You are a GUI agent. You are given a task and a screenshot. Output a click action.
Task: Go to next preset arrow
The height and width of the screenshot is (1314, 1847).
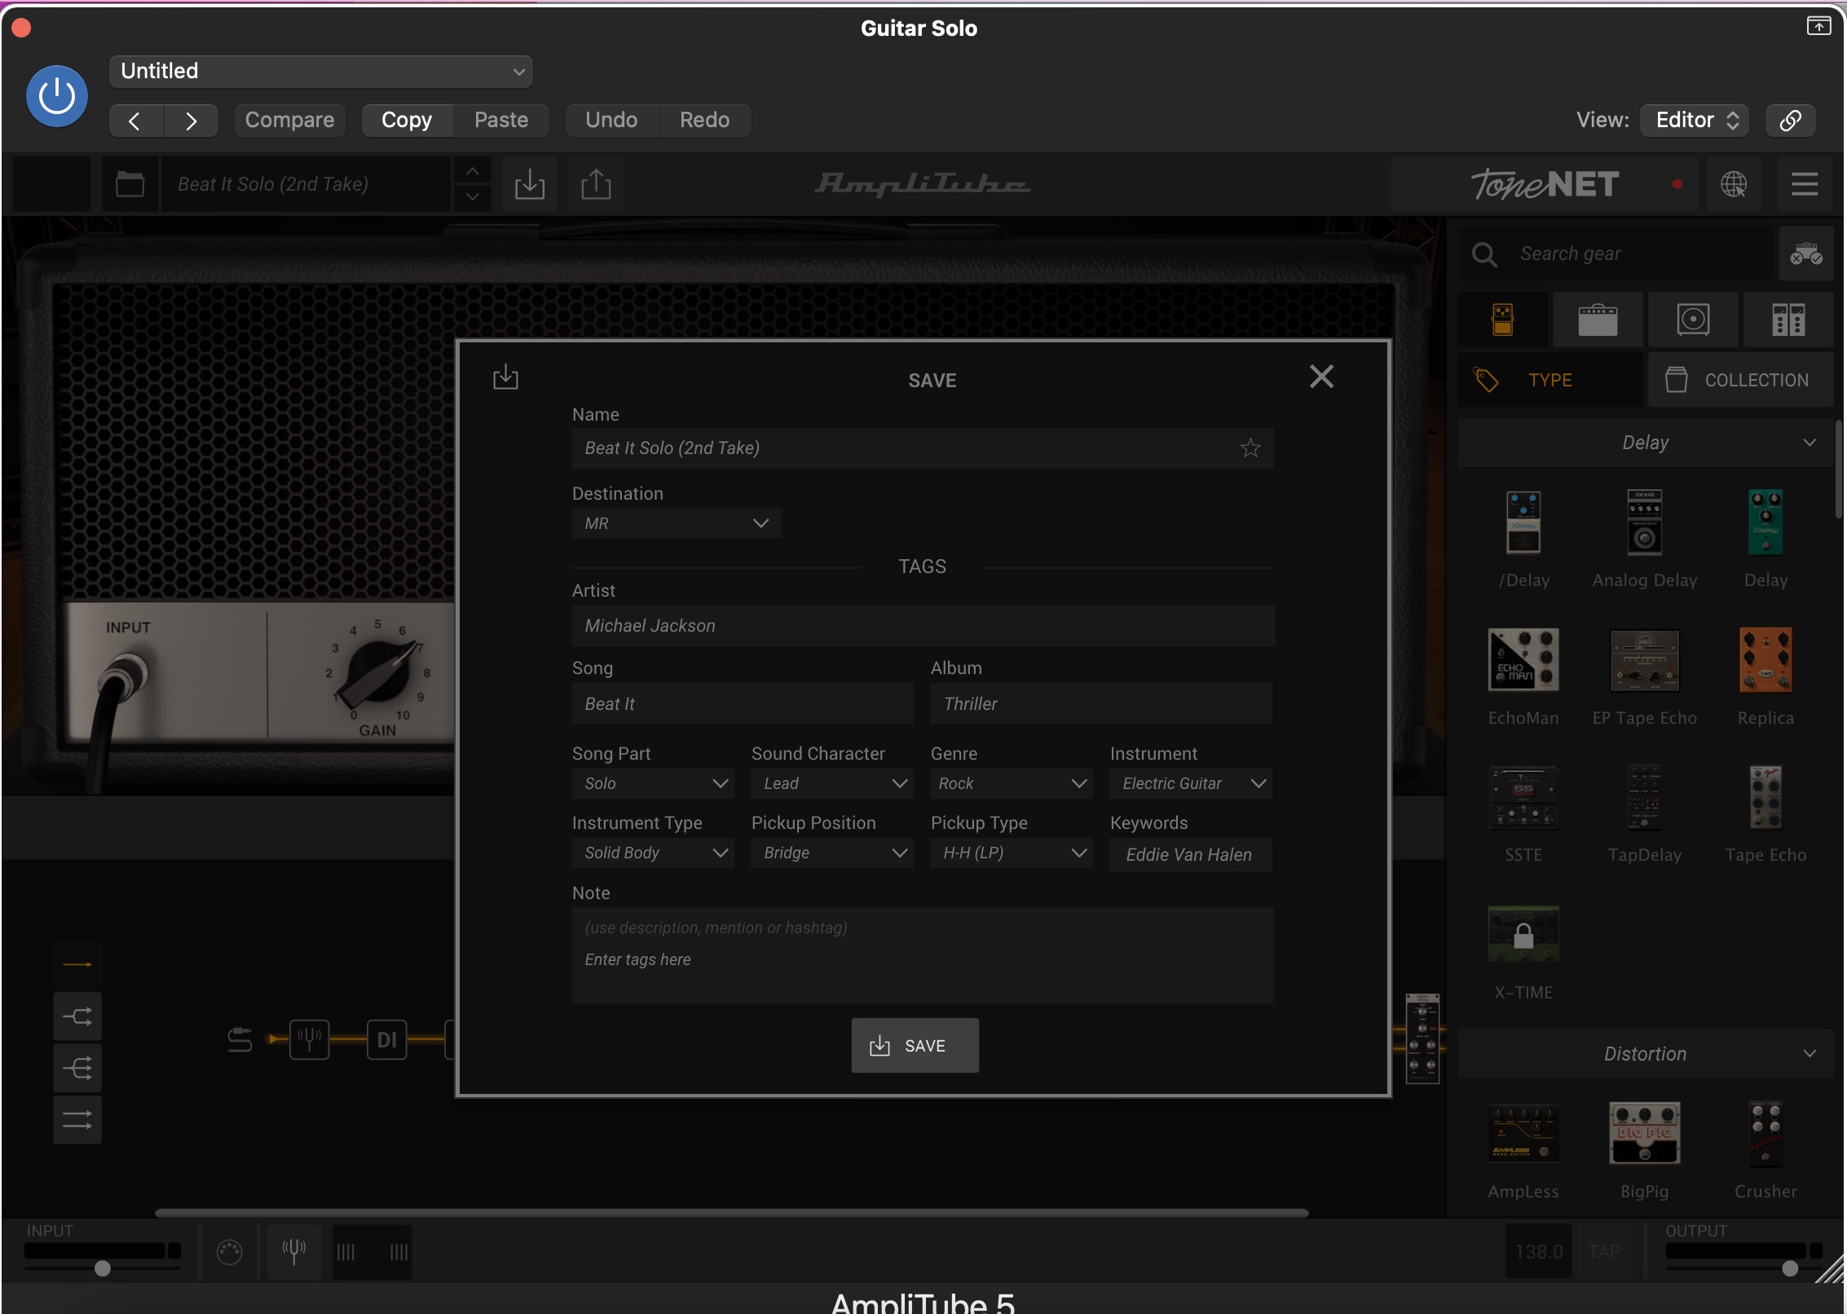(x=191, y=121)
